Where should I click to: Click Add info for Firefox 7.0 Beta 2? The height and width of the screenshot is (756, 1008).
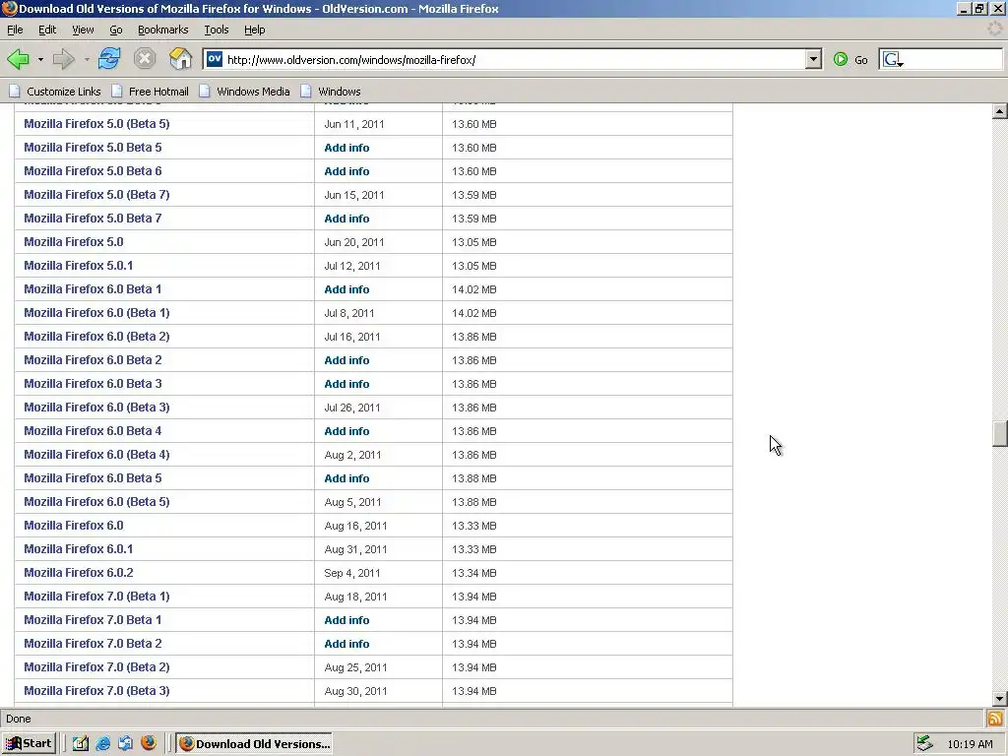pos(346,644)
